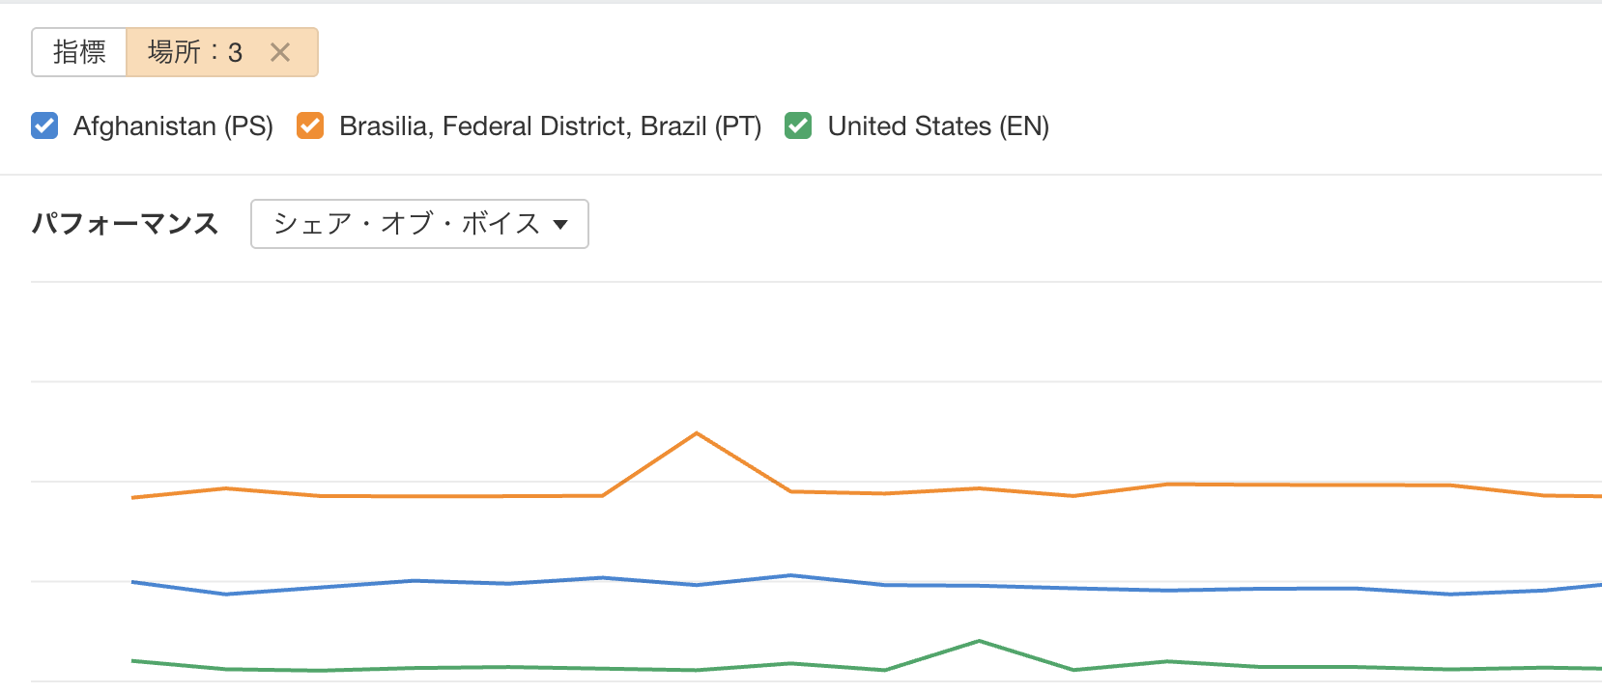Click the green line dip before its spike
1602x693 pixels.
point(885,670)
